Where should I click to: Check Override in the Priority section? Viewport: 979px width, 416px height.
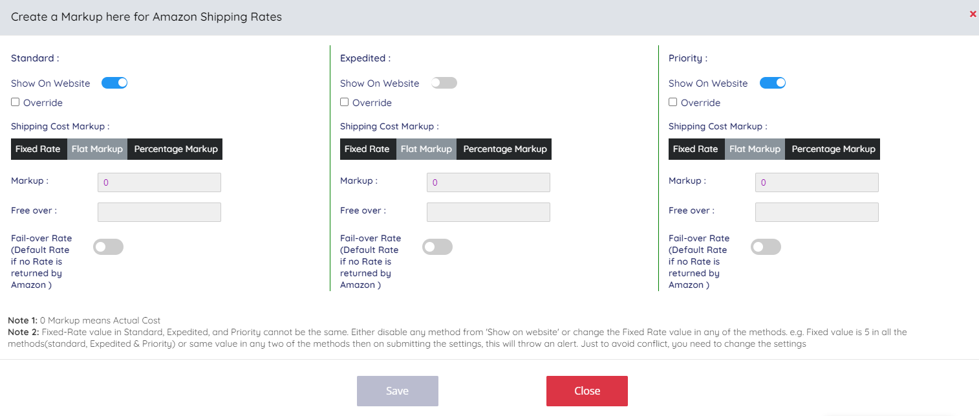coord(673,102)
